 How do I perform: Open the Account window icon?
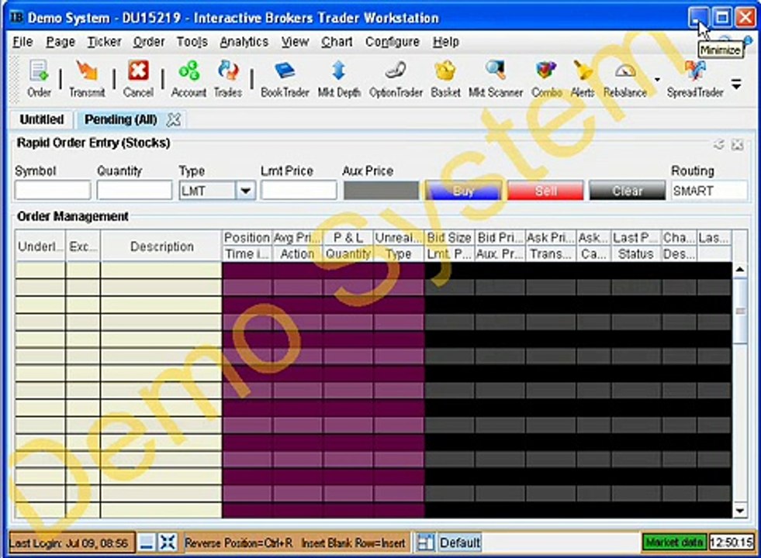click(x=189, y=78)
